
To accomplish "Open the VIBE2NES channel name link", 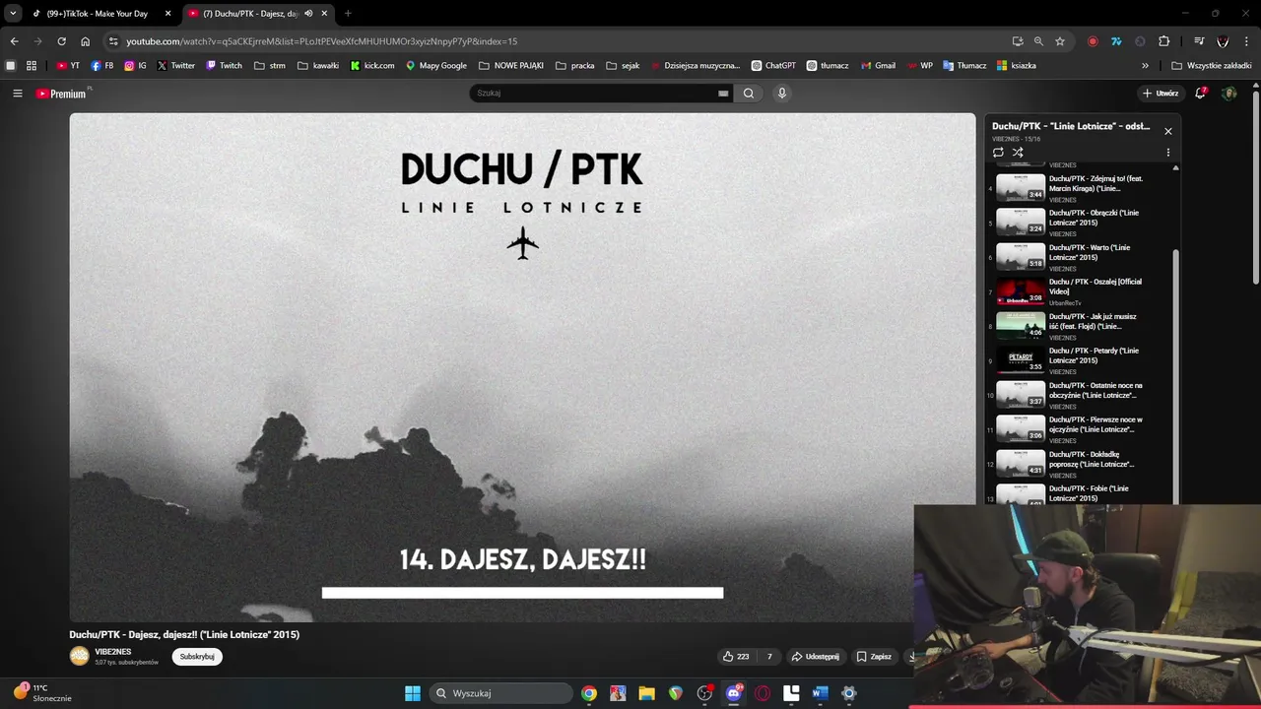I will point(112,652).
